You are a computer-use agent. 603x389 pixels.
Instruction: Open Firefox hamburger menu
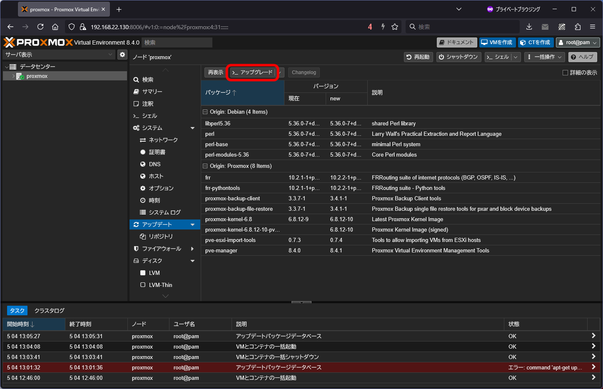[593, 27]
